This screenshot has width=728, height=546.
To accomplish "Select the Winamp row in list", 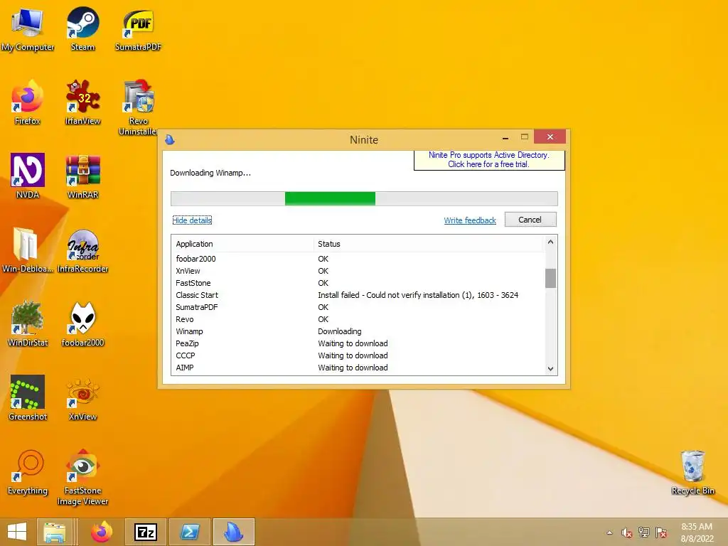I will pos(358,331).
